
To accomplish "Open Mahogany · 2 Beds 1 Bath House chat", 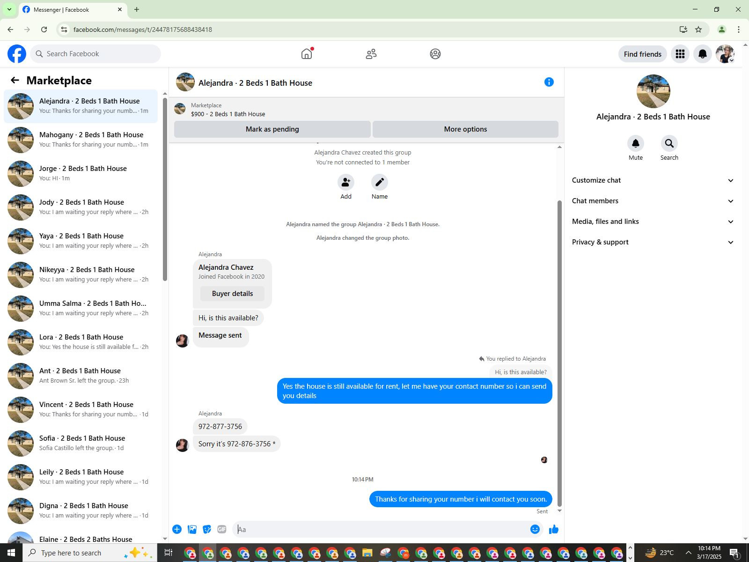I will tap(81, 140).
